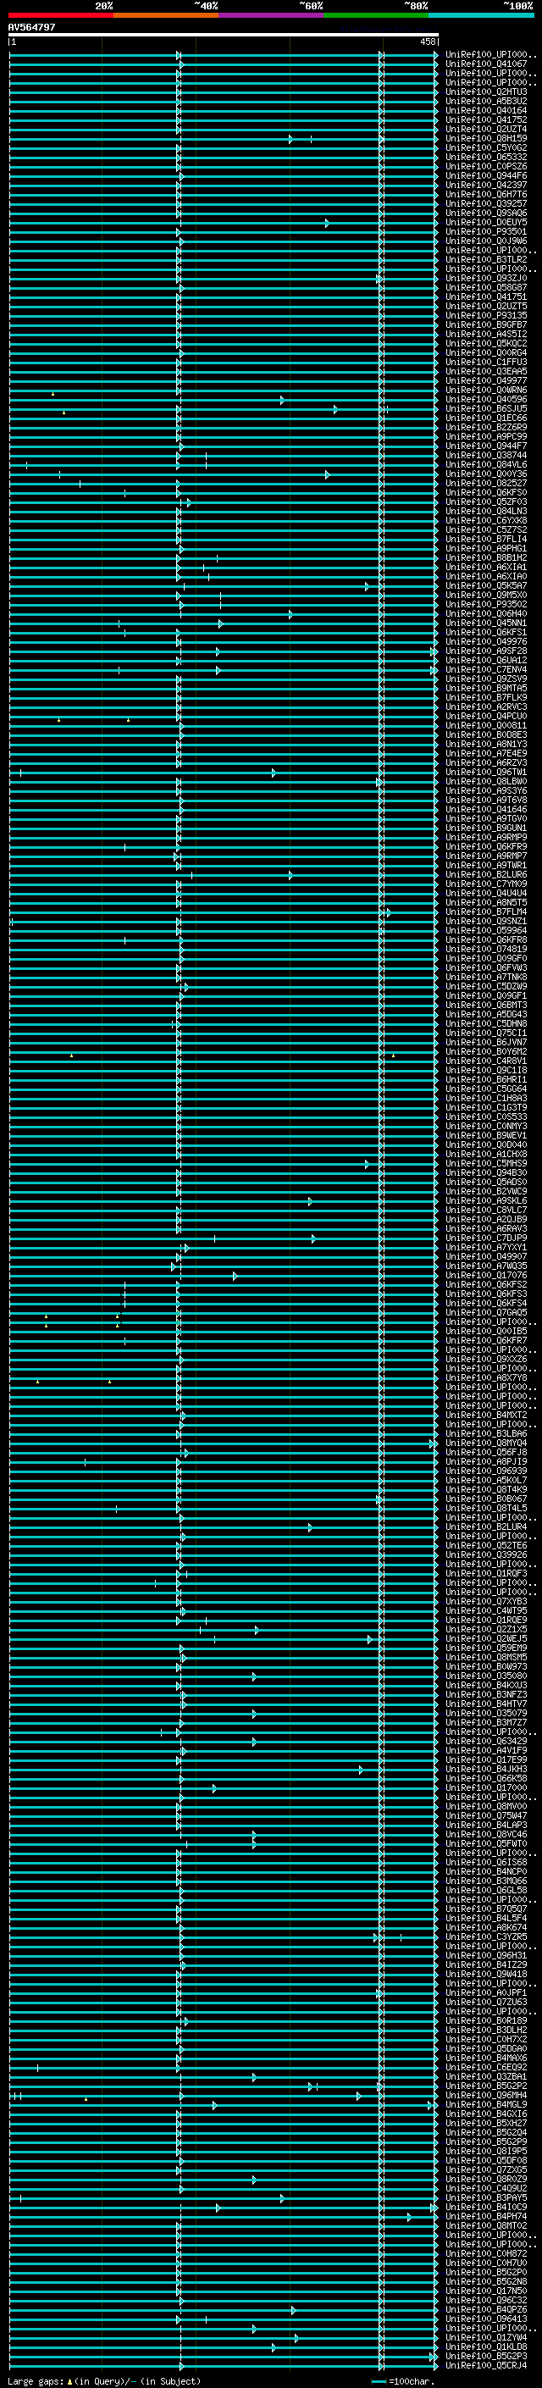Select hit UniRef100_Q41646
The image size is (542, 2388).
tap(486, 809)
